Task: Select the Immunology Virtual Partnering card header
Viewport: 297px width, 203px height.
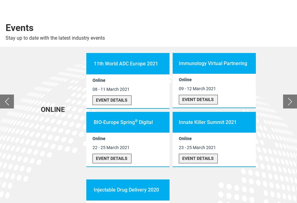Action: [x=213, y=64]
